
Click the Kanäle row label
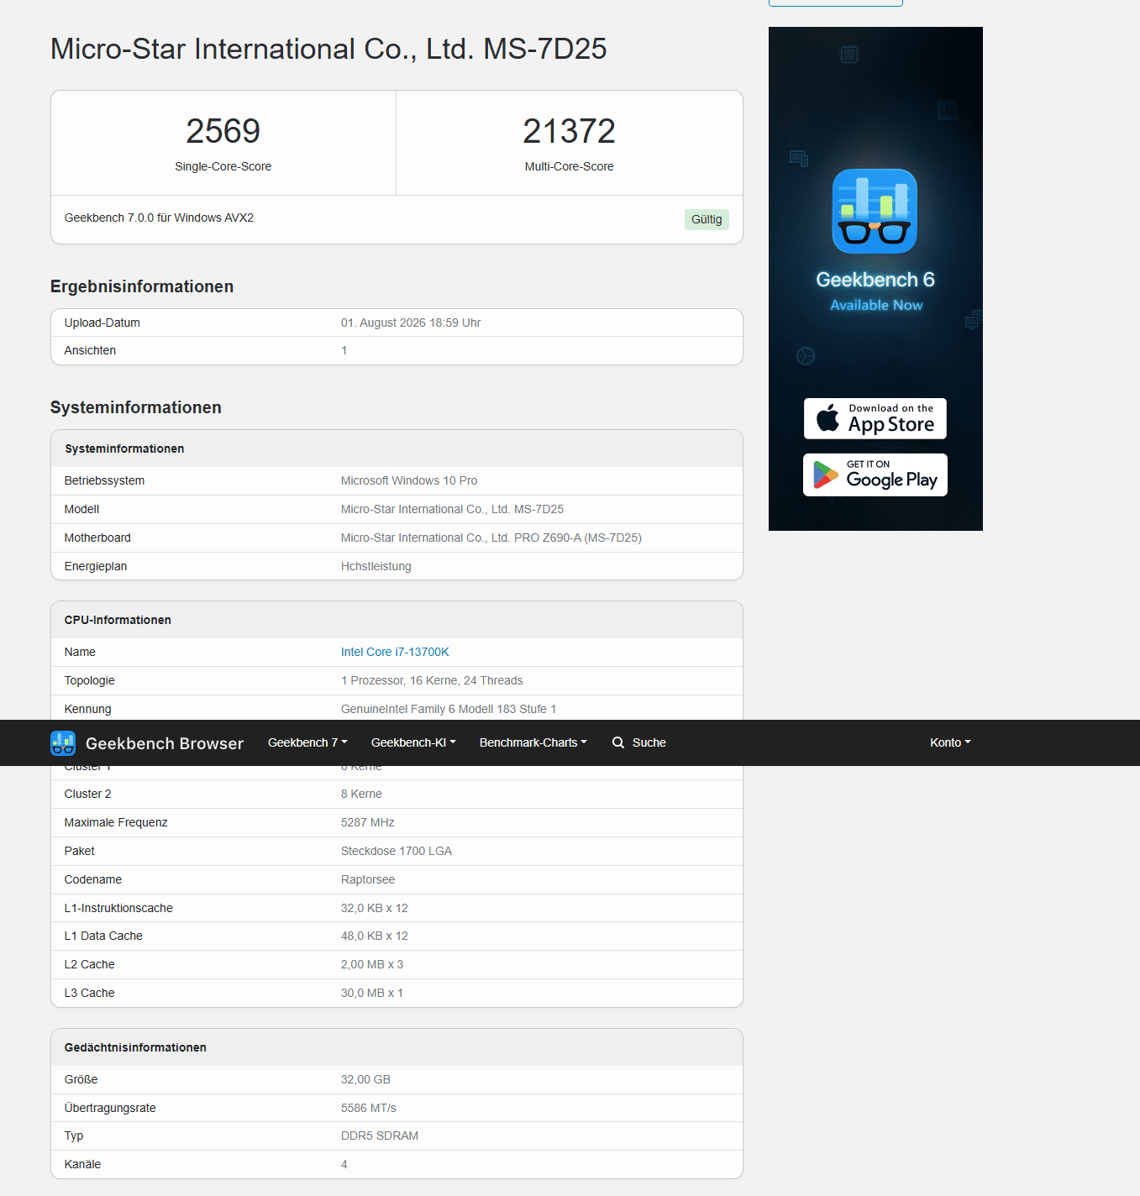[x=82, y=1164]
